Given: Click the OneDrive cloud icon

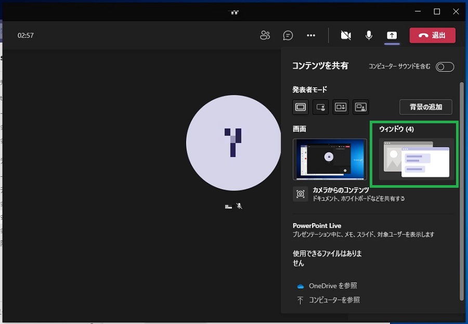Looking at the screenshot, I should pyautogui.click(x=300, y=286).
